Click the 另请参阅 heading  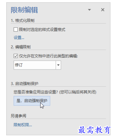19,116
